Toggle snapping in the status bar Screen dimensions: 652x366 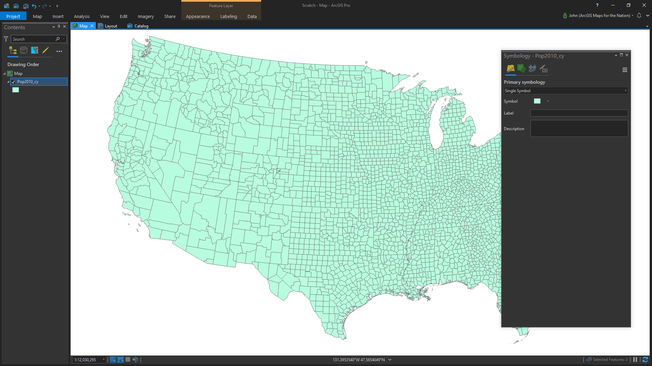point(113,360)
